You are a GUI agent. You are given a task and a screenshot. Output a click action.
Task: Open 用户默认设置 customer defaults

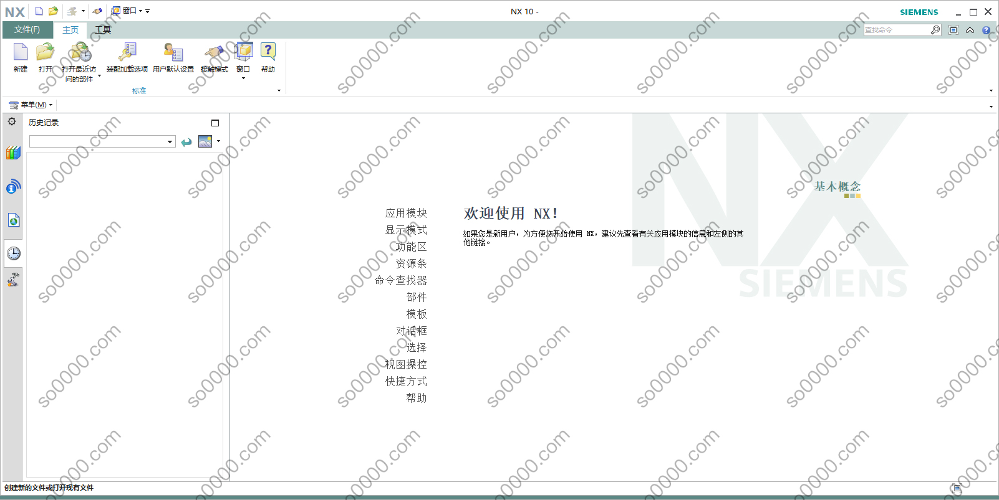point(173,58)
